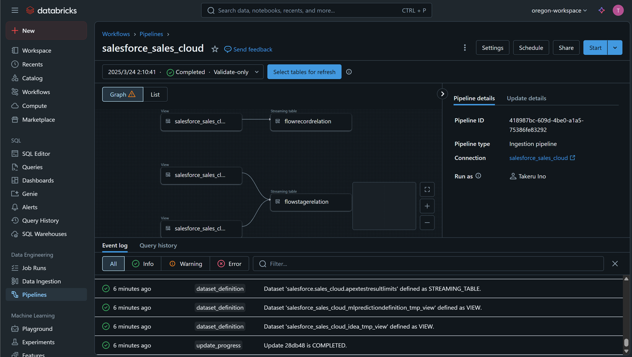This screenshot has width=632, height=357.
Task: Open Job Runs in the sidebar
Action: point(46,268)
